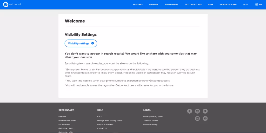Open For Business footer link
Image resolution: width=266 pixels, height=133 pixels.
point(64,124)
